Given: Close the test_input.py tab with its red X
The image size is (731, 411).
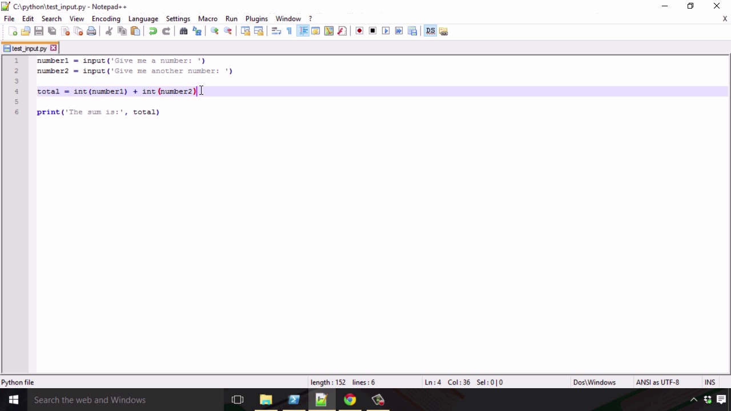Looking at the screenshot, I should pos(53,48).
